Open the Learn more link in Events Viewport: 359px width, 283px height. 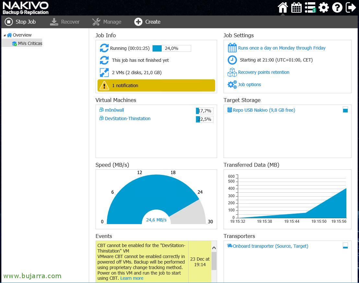point(132,278)
